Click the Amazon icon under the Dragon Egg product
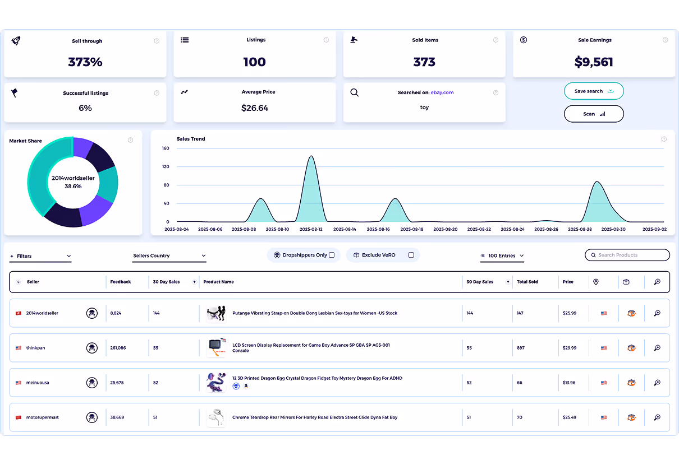The height and width of the screenshot is (465, 679). tap(246, 386)
